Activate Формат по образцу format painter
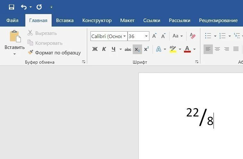This screenshot has height=159, width=243. pos(54,53)
